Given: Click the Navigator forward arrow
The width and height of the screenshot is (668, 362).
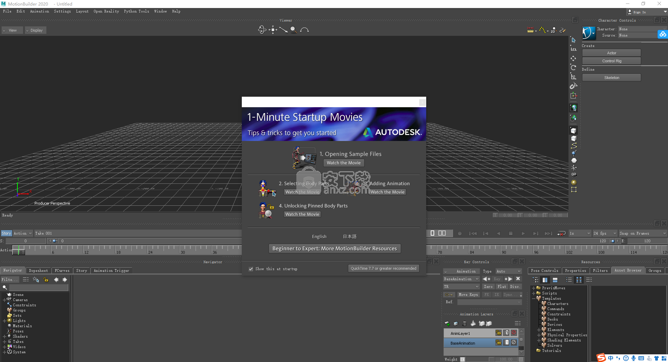Looking at the screenshot, I should click(x=65, y=280).
